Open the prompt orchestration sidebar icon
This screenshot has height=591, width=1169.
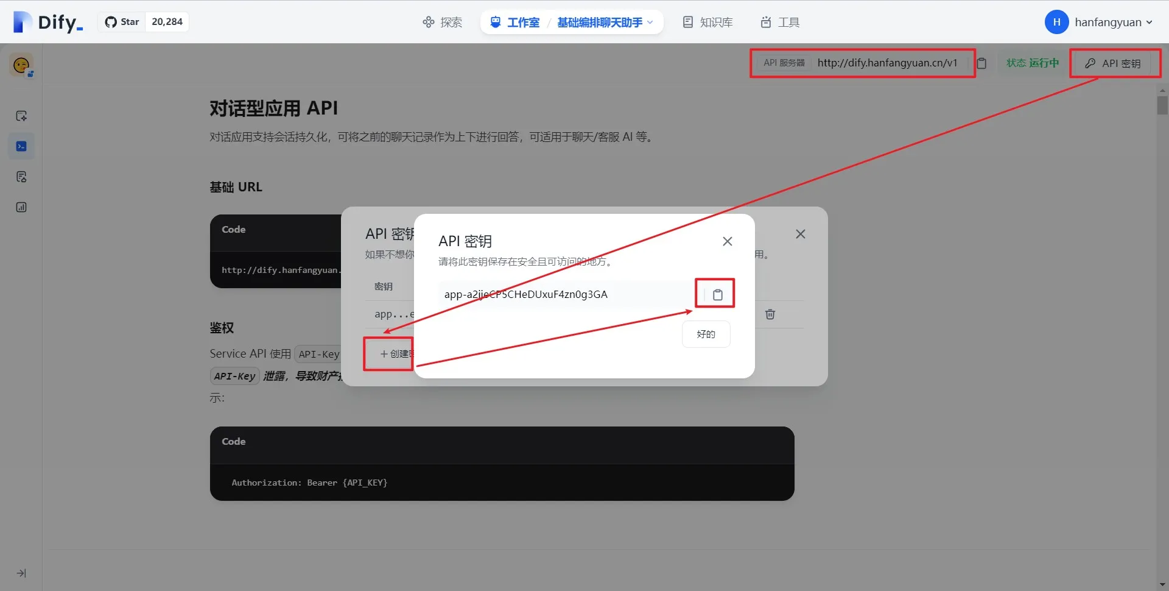(x=21, y=116)
